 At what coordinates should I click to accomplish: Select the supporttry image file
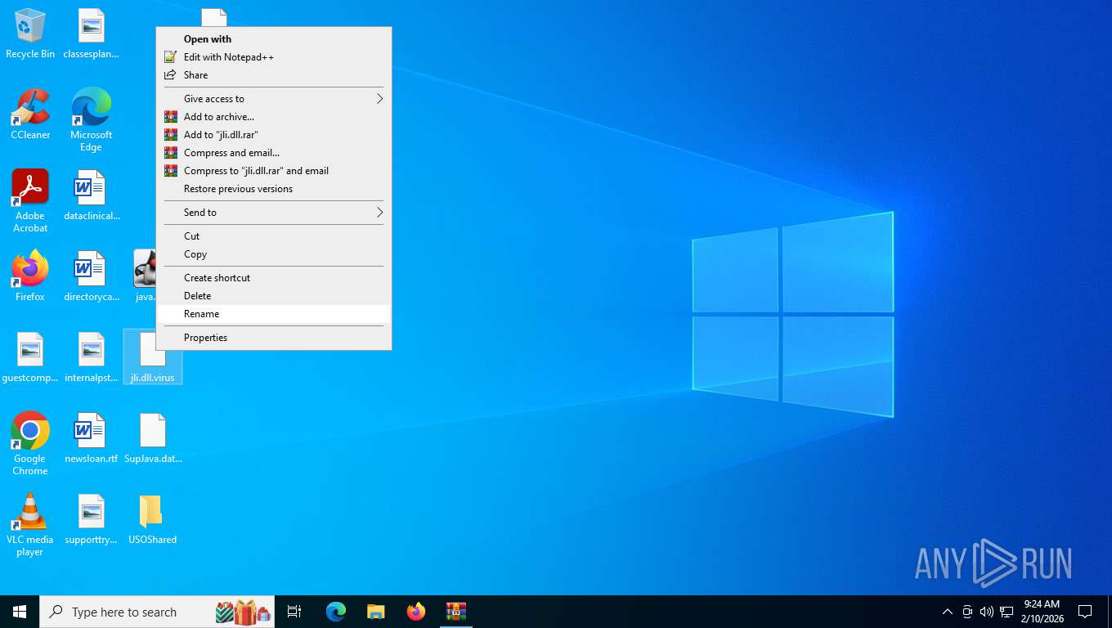[91, 519]
